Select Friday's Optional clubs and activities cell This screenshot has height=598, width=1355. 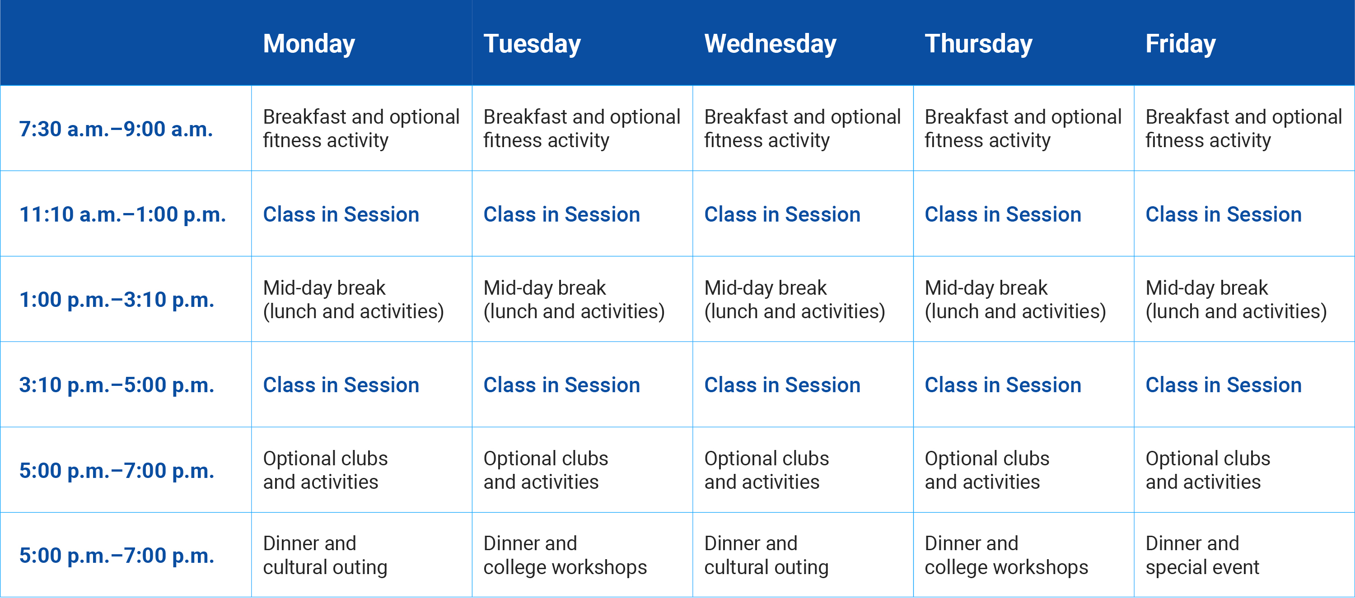1208,470
